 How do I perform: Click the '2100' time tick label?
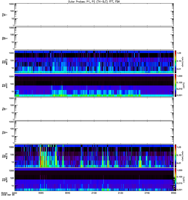[x=94, y=193]
